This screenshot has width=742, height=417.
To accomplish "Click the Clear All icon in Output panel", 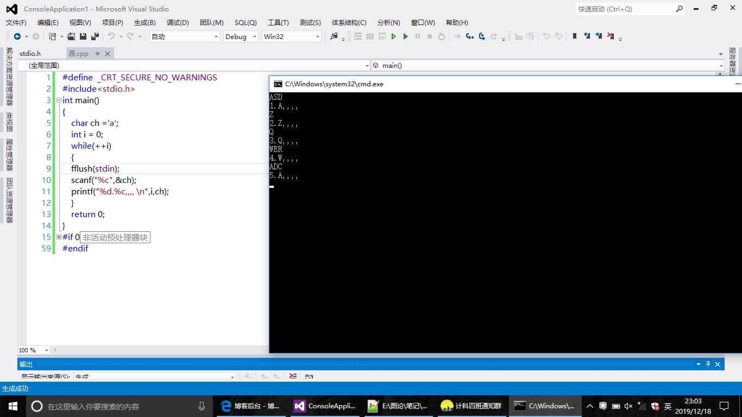I will pyautogui.click(x=293, y=376).
